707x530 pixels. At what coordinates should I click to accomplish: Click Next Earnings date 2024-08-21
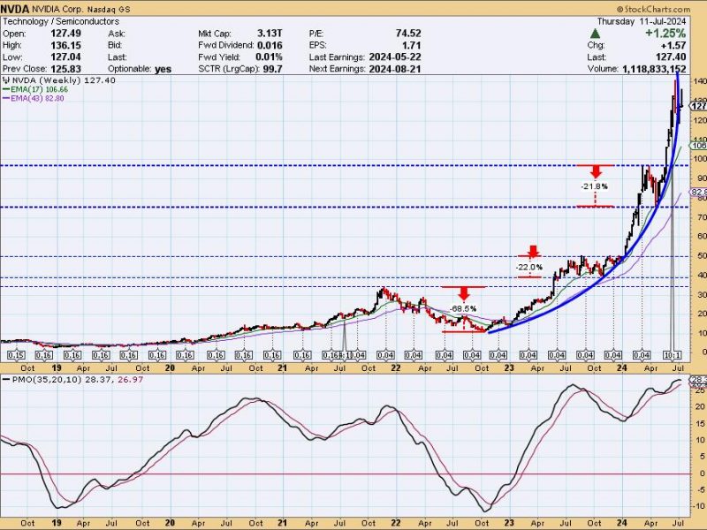pos(396,69)
